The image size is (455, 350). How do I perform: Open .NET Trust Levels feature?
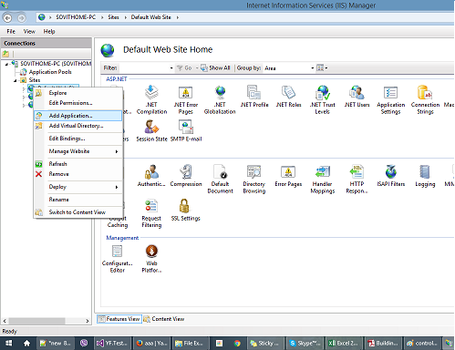[x=323, y=99]
